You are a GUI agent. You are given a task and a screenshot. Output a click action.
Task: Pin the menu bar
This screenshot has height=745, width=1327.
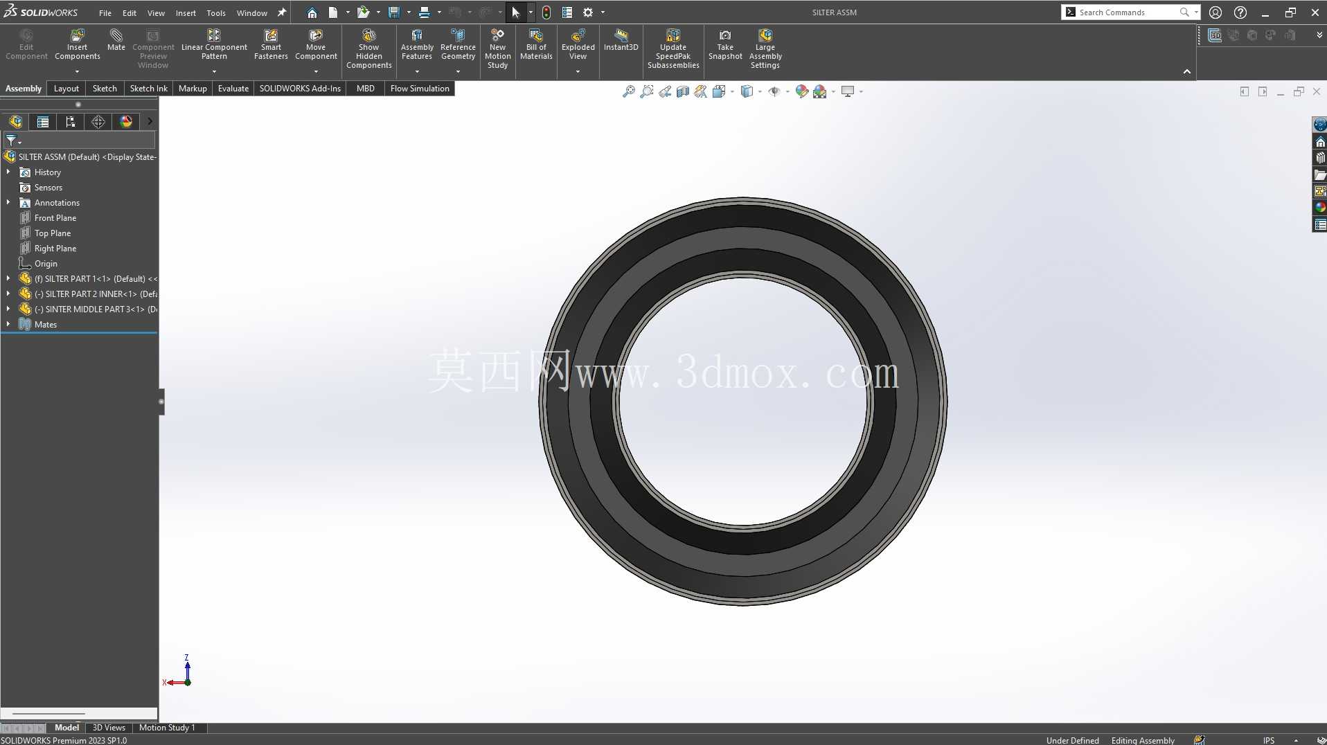tap(282, 12)
